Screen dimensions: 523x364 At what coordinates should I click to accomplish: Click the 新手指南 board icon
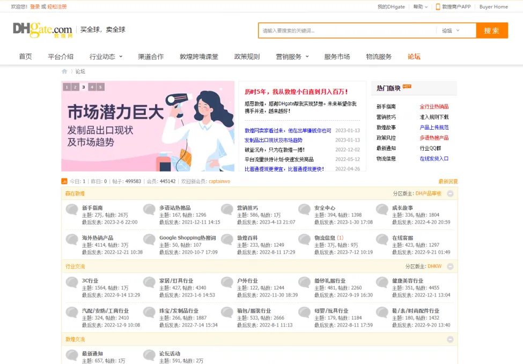coord(71,209)
